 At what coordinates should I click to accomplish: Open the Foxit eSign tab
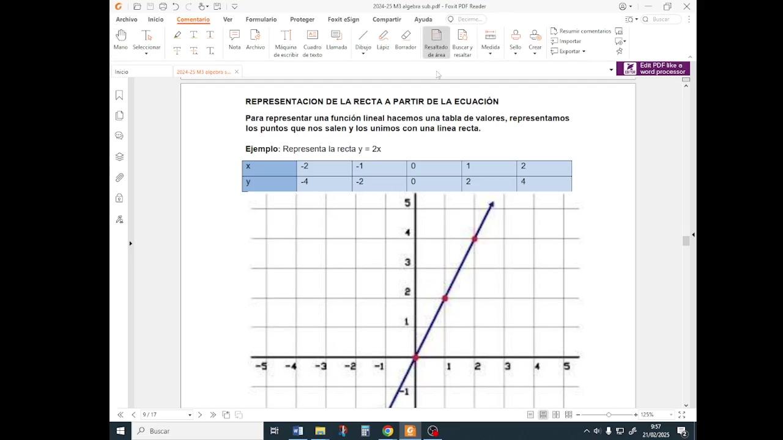click(343, 20)
